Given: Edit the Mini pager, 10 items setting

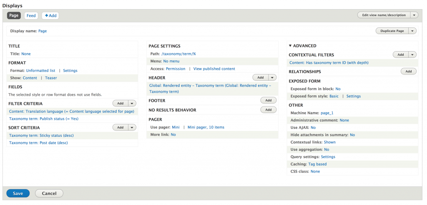Looking at the screenshot, I should (206, 127).
